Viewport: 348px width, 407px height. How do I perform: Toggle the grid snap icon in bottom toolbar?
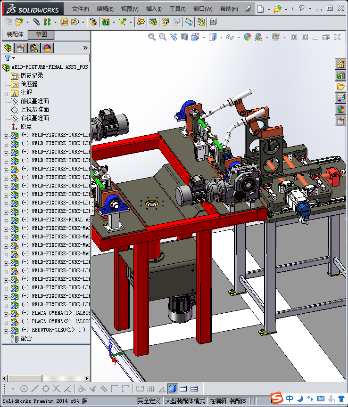(150, 389)
